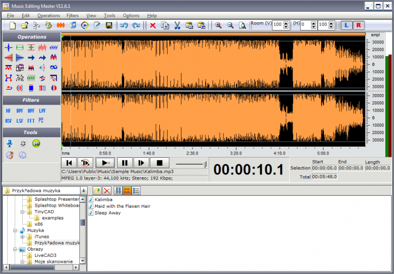
Task: Delete selection with red X toolbar icon
Action: pyautogui.click(x=153, y=26)
